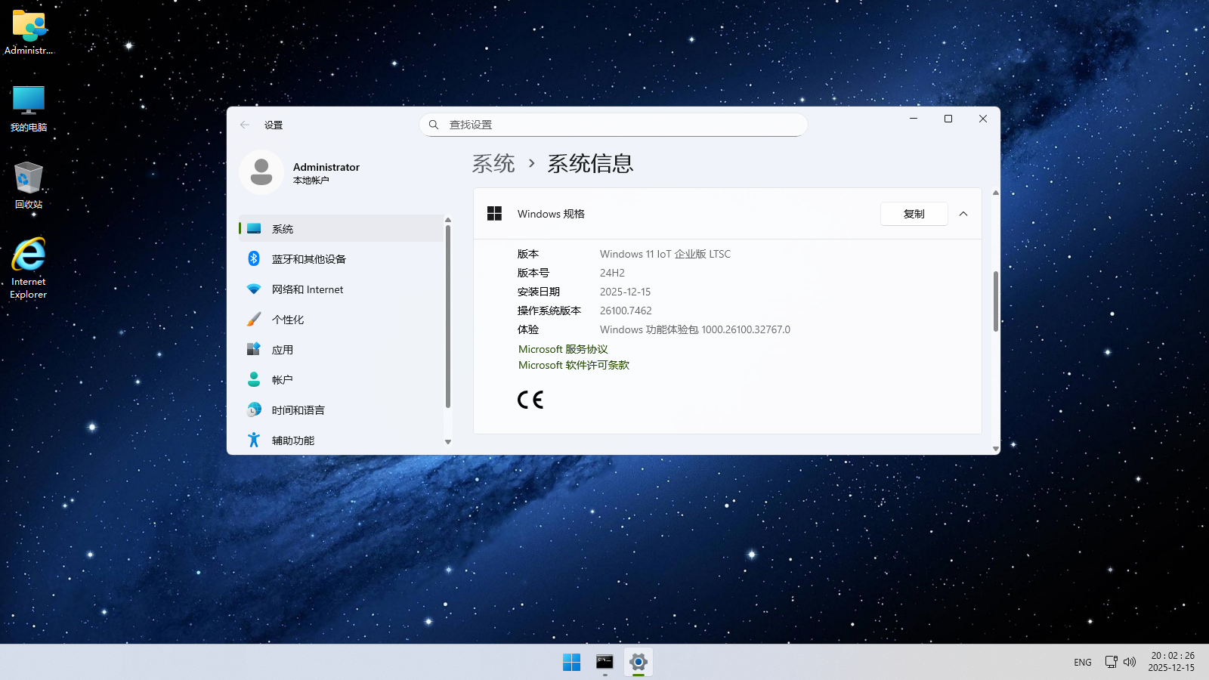Click the personalization paintbrush icon
The height and width of the screenshot is (680, 1209).
[254, 320]
